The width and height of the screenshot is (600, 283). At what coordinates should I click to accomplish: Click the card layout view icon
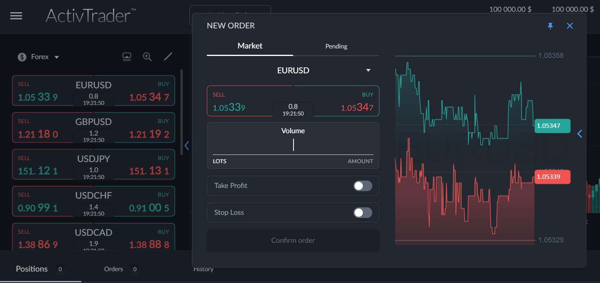[126, 57]
